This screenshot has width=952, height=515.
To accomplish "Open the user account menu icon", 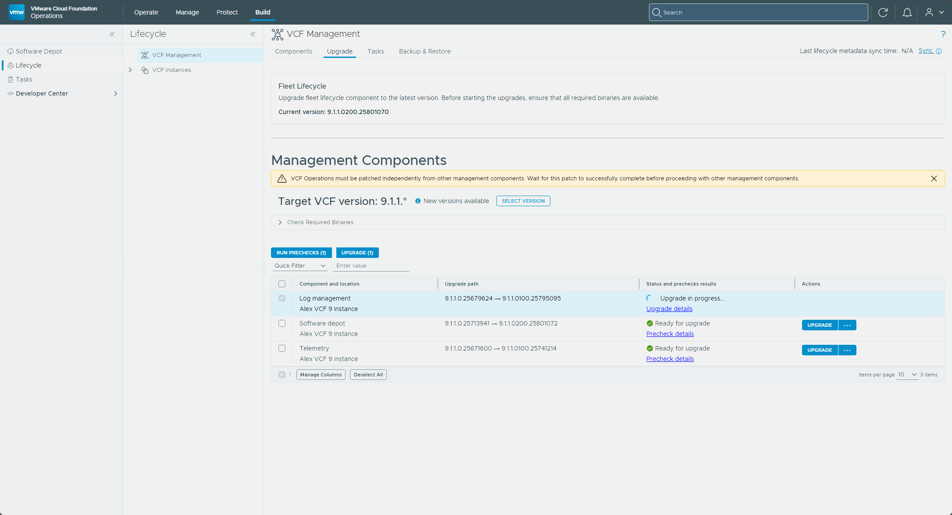I will pyautogui.click(x=929, y=12).
